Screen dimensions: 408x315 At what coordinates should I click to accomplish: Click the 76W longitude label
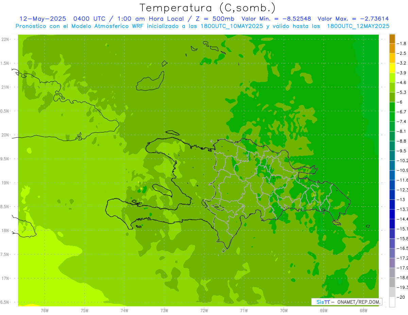[45, 311]
